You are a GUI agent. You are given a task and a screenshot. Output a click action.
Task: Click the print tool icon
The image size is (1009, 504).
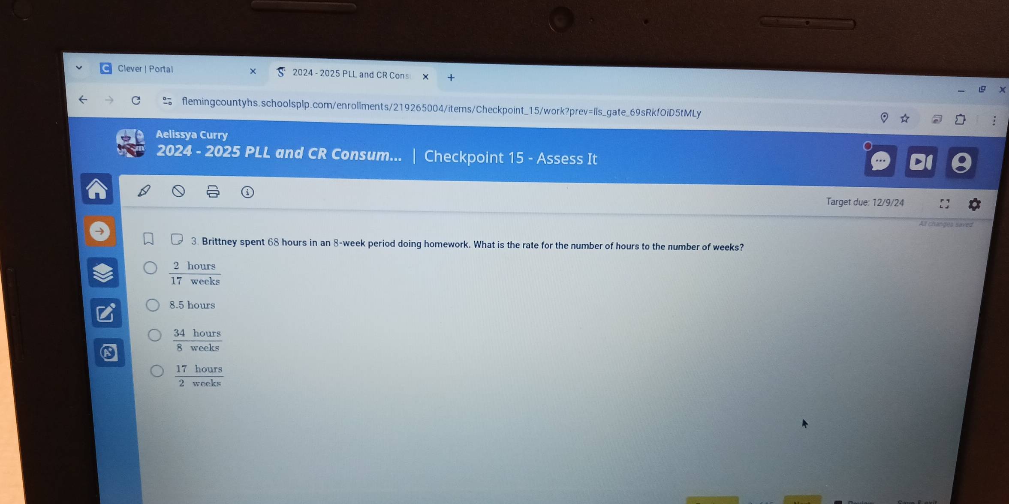(x=214, y=192)
